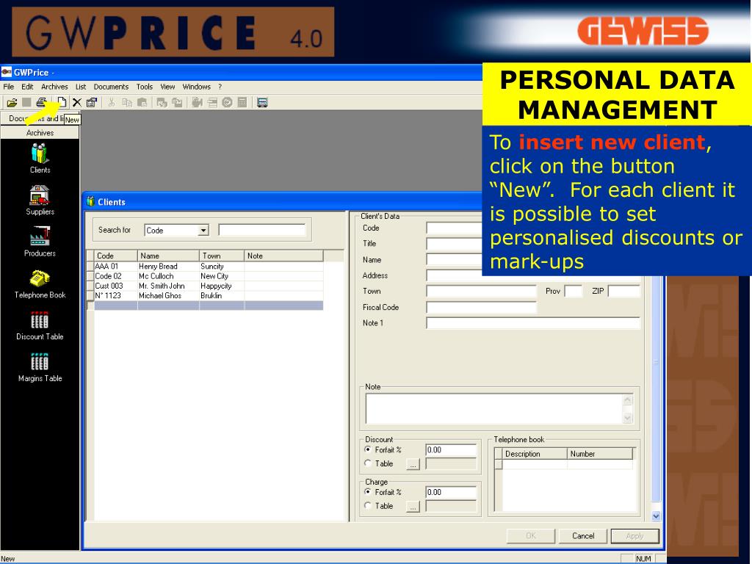Click the Prov input field
Image resolution: width=752 pixels, height=564 pixels.
574,291
